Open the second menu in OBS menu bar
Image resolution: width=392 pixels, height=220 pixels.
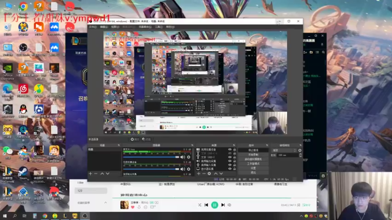point(104,27)
